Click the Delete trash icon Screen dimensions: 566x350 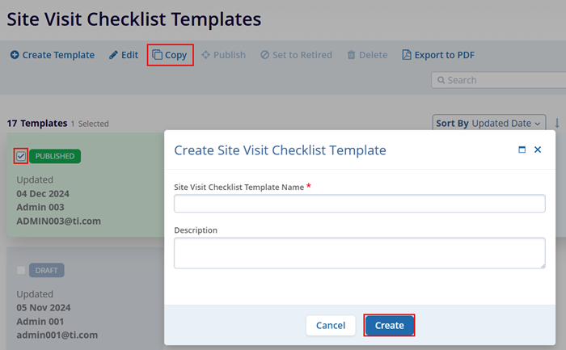click(352, 55)
